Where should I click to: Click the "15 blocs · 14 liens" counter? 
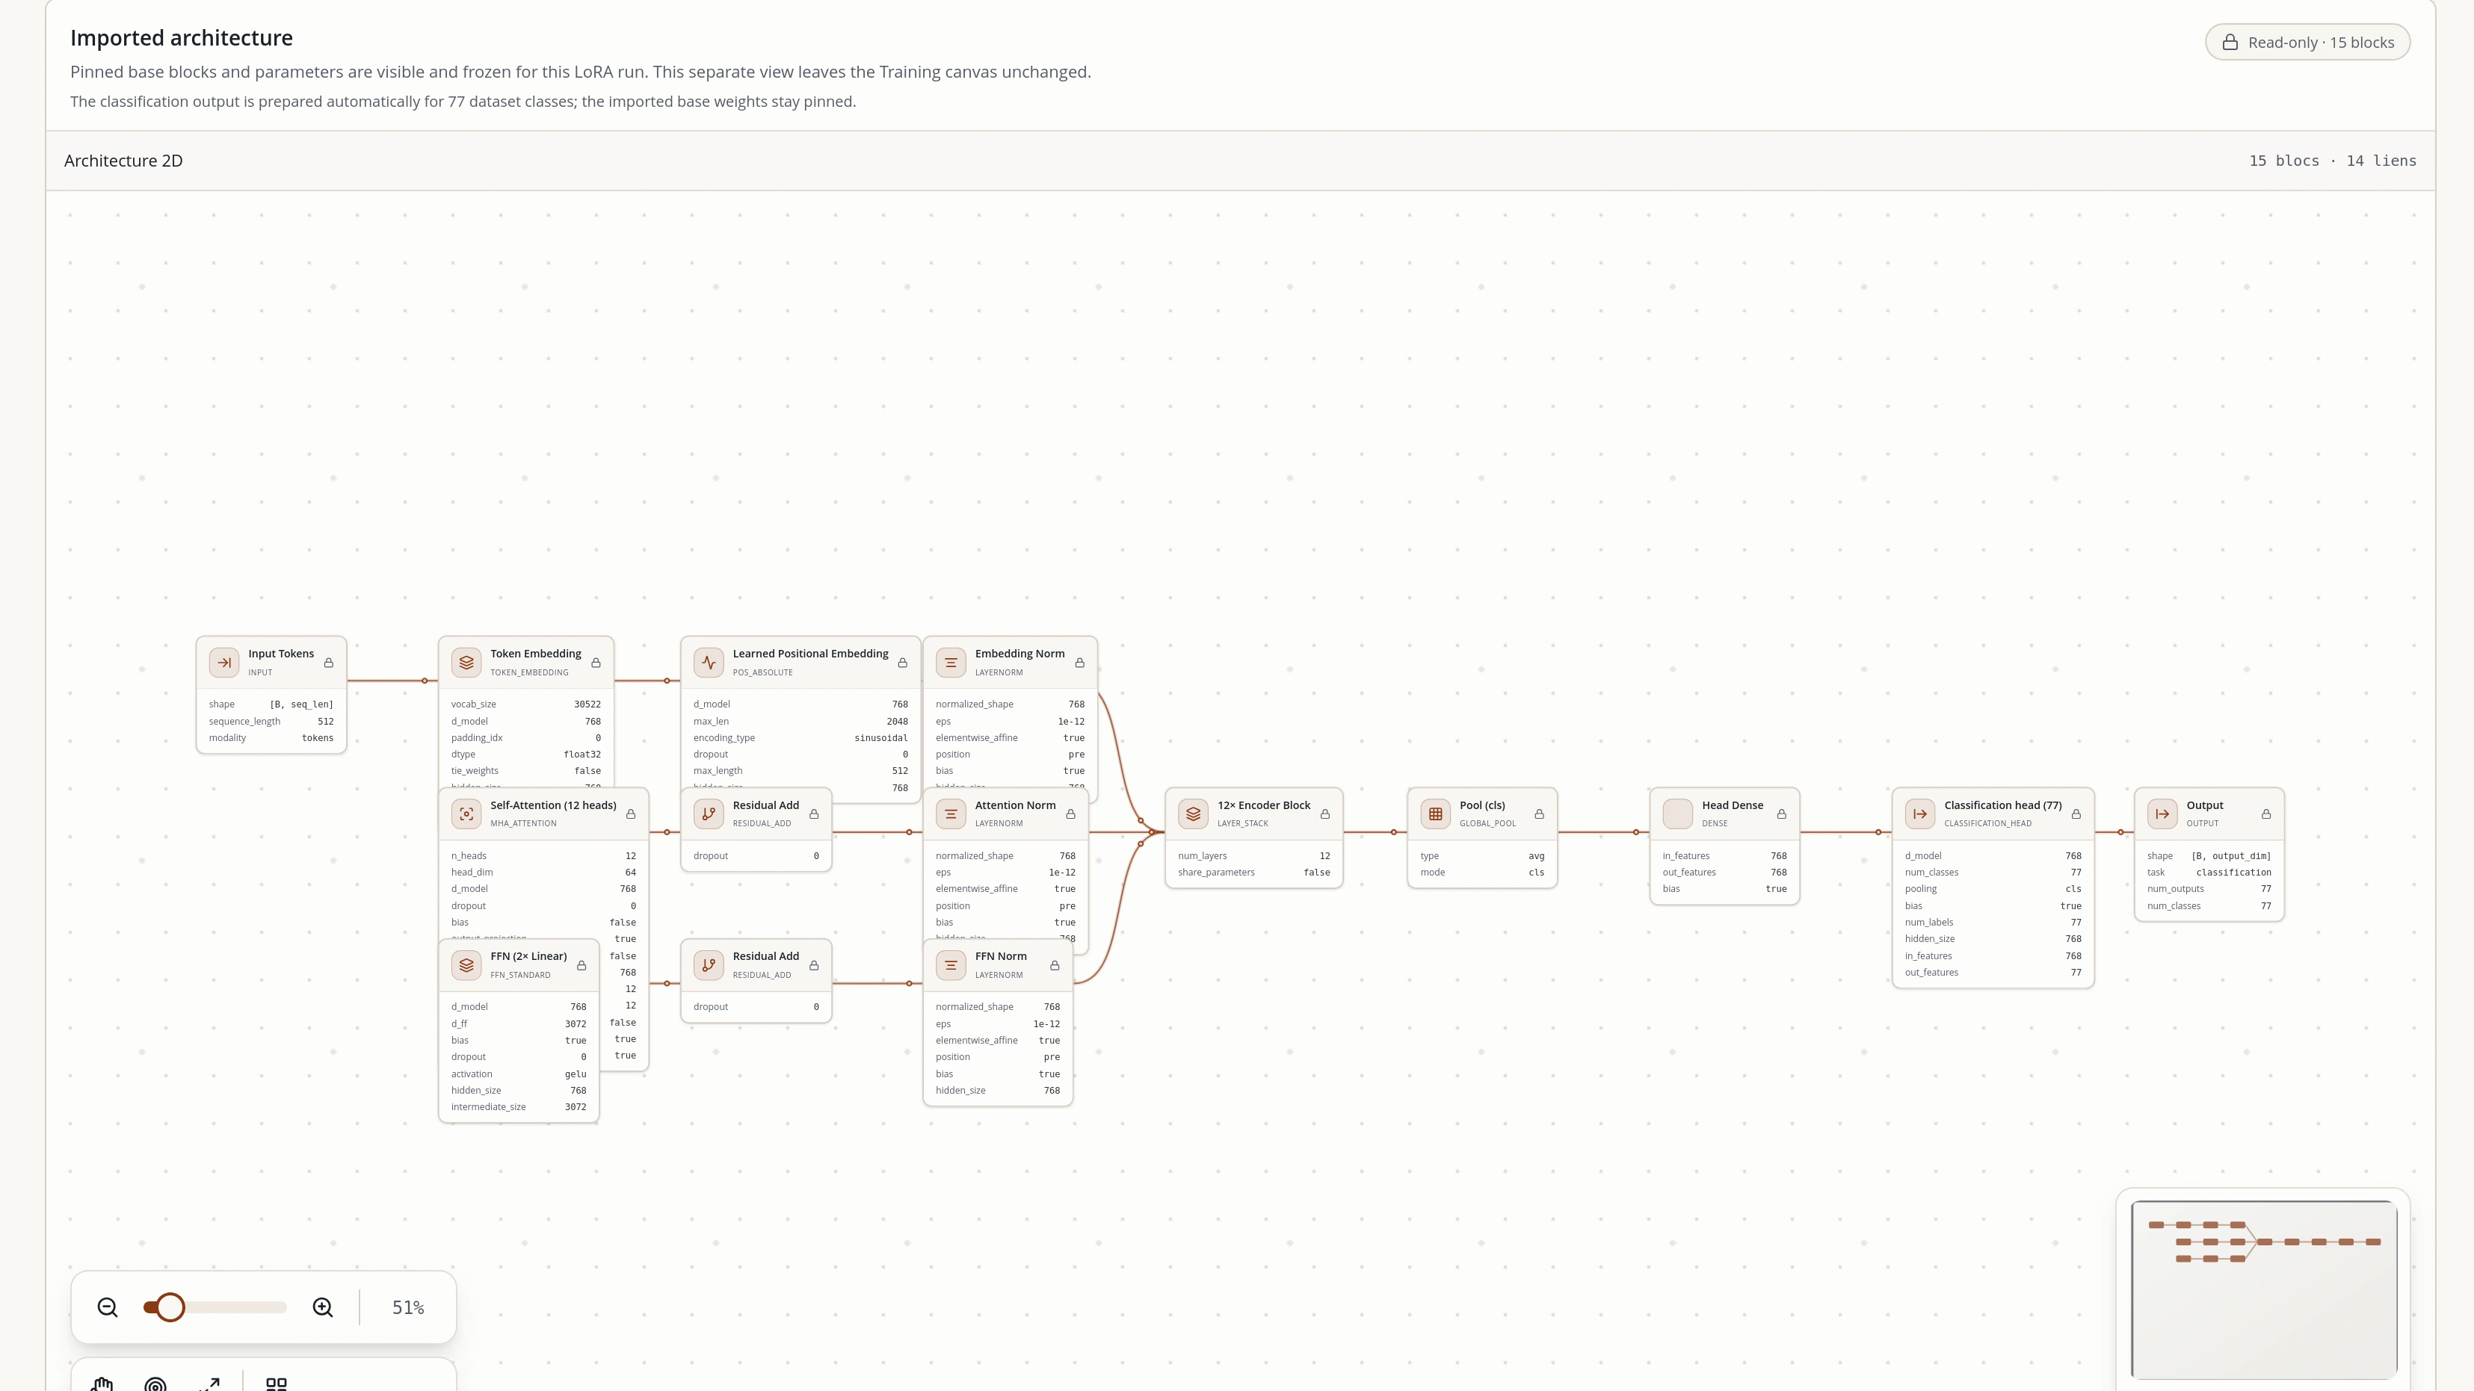point(2332,161)
